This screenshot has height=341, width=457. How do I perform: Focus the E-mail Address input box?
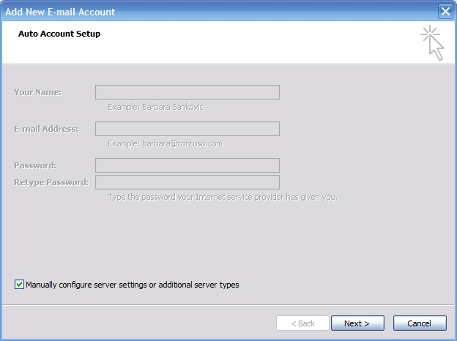coord(187,129)
